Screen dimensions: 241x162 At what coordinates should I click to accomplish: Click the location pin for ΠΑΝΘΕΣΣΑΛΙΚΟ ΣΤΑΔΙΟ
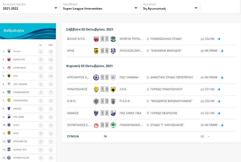pyautogui.click(x=148, y=39)
